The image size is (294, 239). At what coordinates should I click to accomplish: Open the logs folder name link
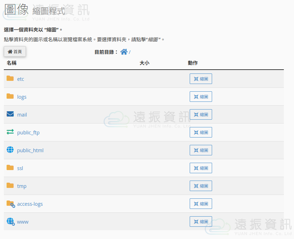pyautogui.click(x=22, y=97)
